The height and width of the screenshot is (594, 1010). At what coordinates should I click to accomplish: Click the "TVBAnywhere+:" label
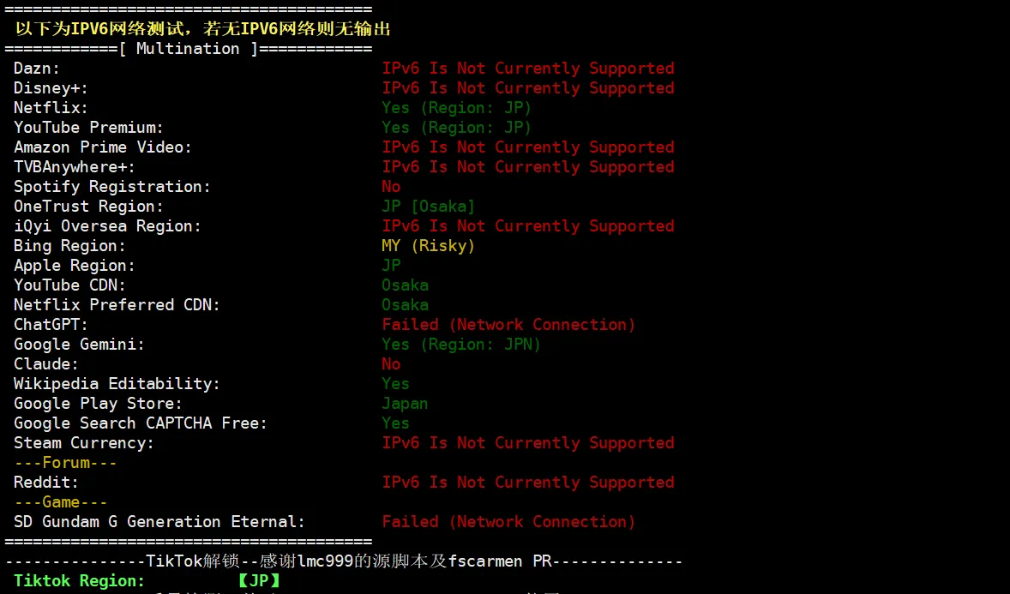click(75, 167)
